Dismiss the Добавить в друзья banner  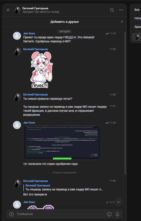pos(122,22)
